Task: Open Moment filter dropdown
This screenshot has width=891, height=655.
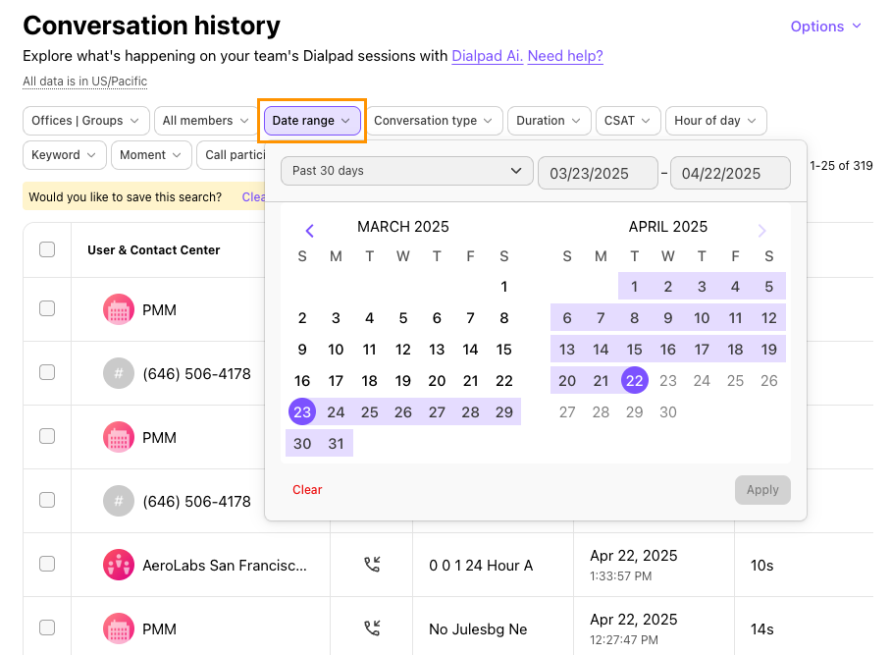Action: (151, 155)
